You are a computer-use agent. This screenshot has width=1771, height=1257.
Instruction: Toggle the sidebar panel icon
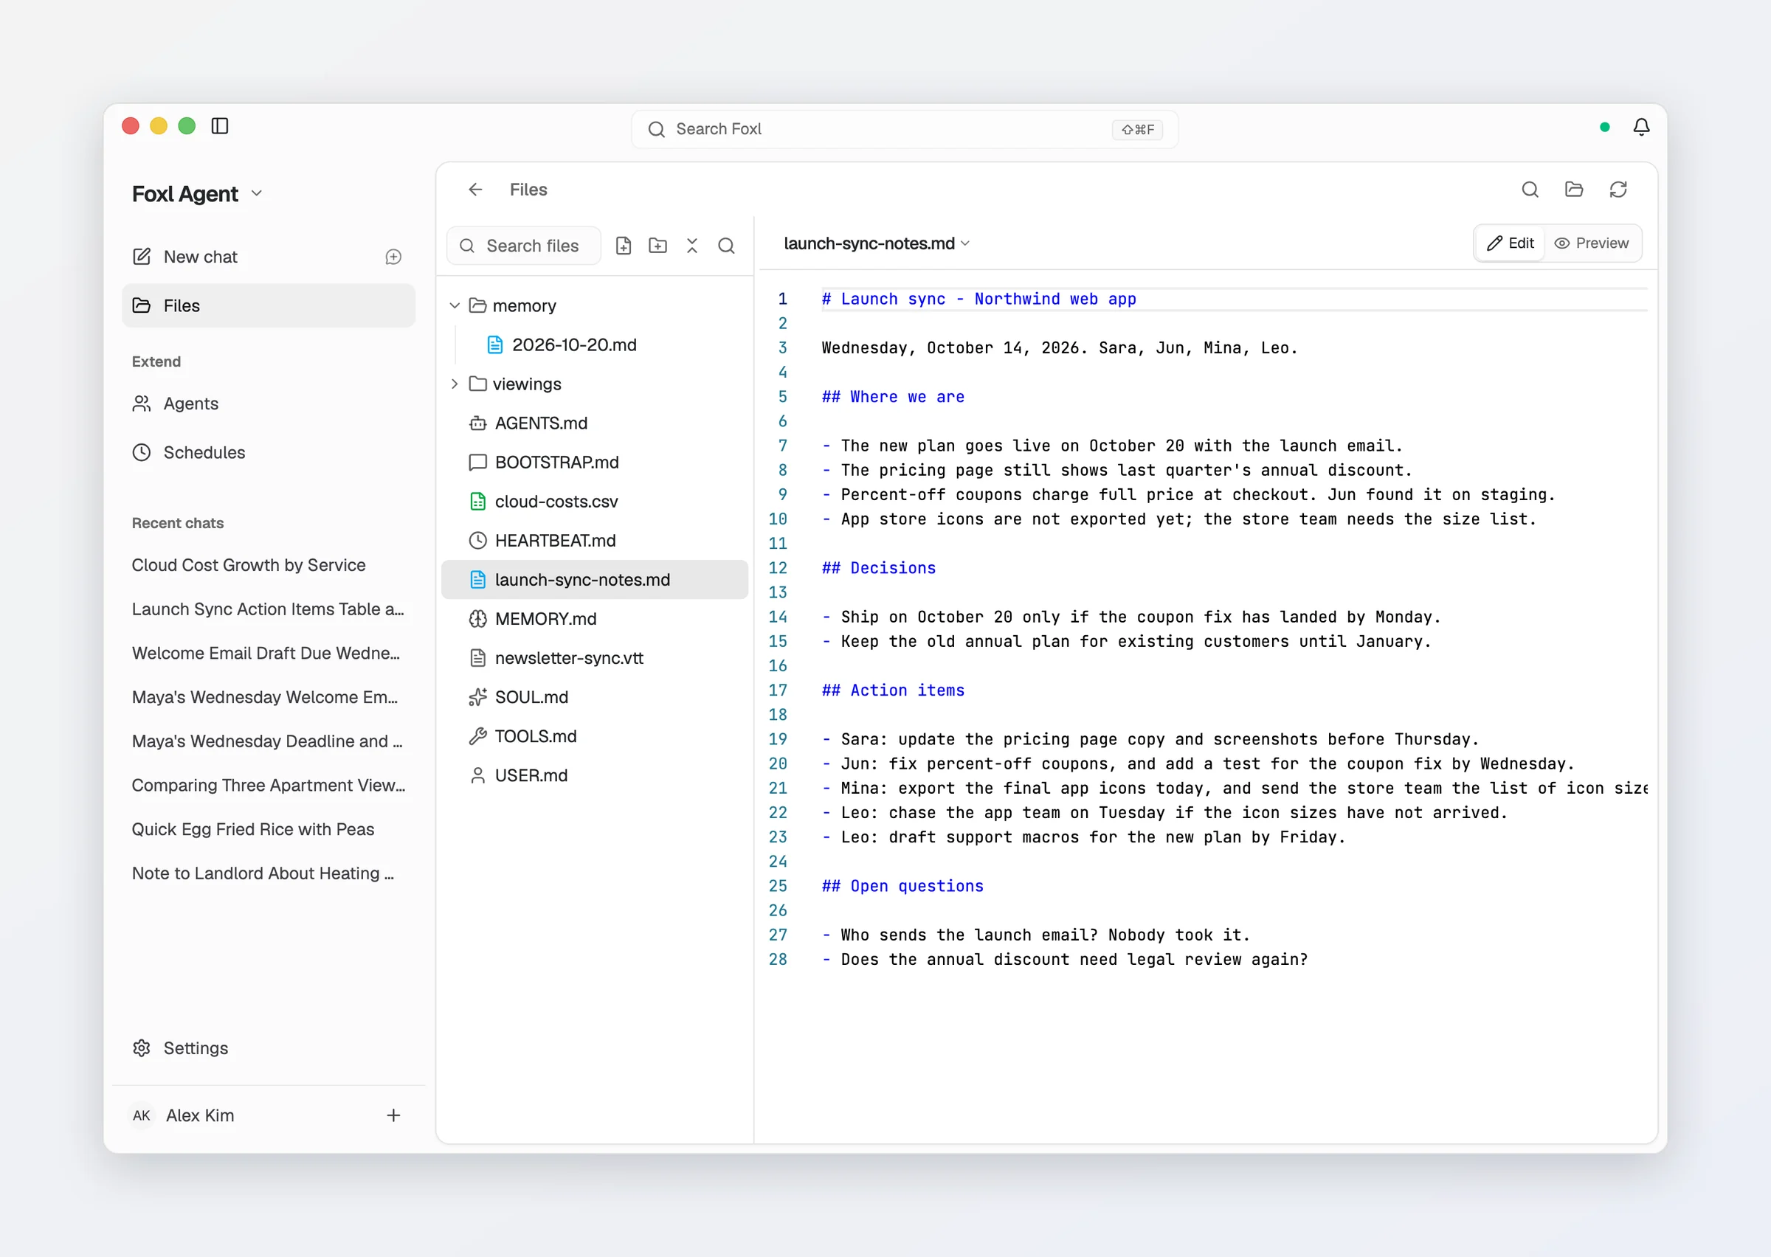tap(220, 126)
